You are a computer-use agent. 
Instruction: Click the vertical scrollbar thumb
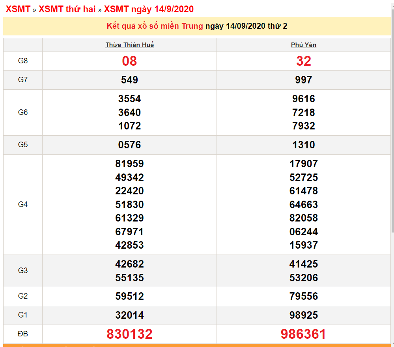(392, 118)
